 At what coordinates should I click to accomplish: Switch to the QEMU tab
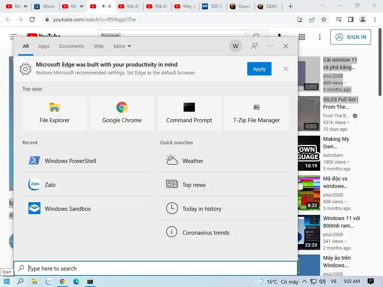click(268, 6)
